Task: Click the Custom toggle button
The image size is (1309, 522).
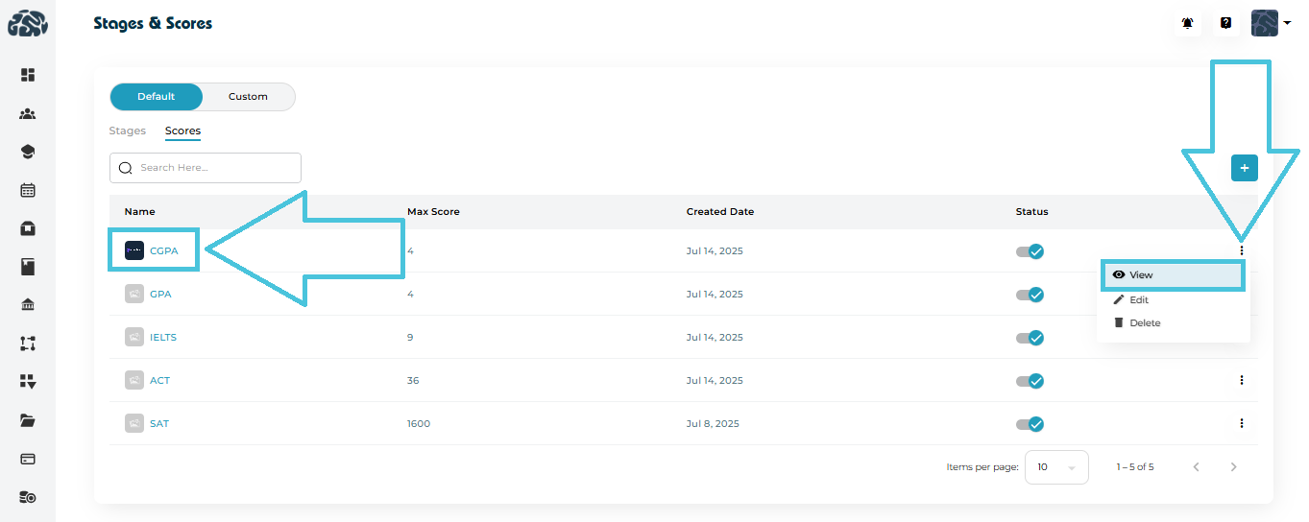Action: coord(248,97)
